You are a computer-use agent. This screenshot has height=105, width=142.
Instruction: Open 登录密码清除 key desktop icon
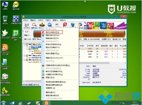5,92
